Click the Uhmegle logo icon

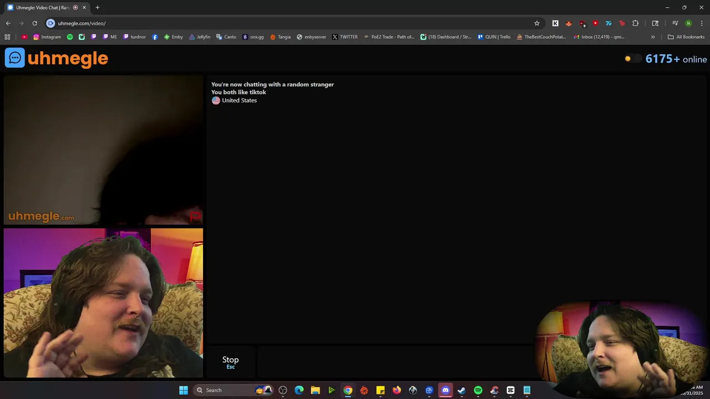point(15,58)
